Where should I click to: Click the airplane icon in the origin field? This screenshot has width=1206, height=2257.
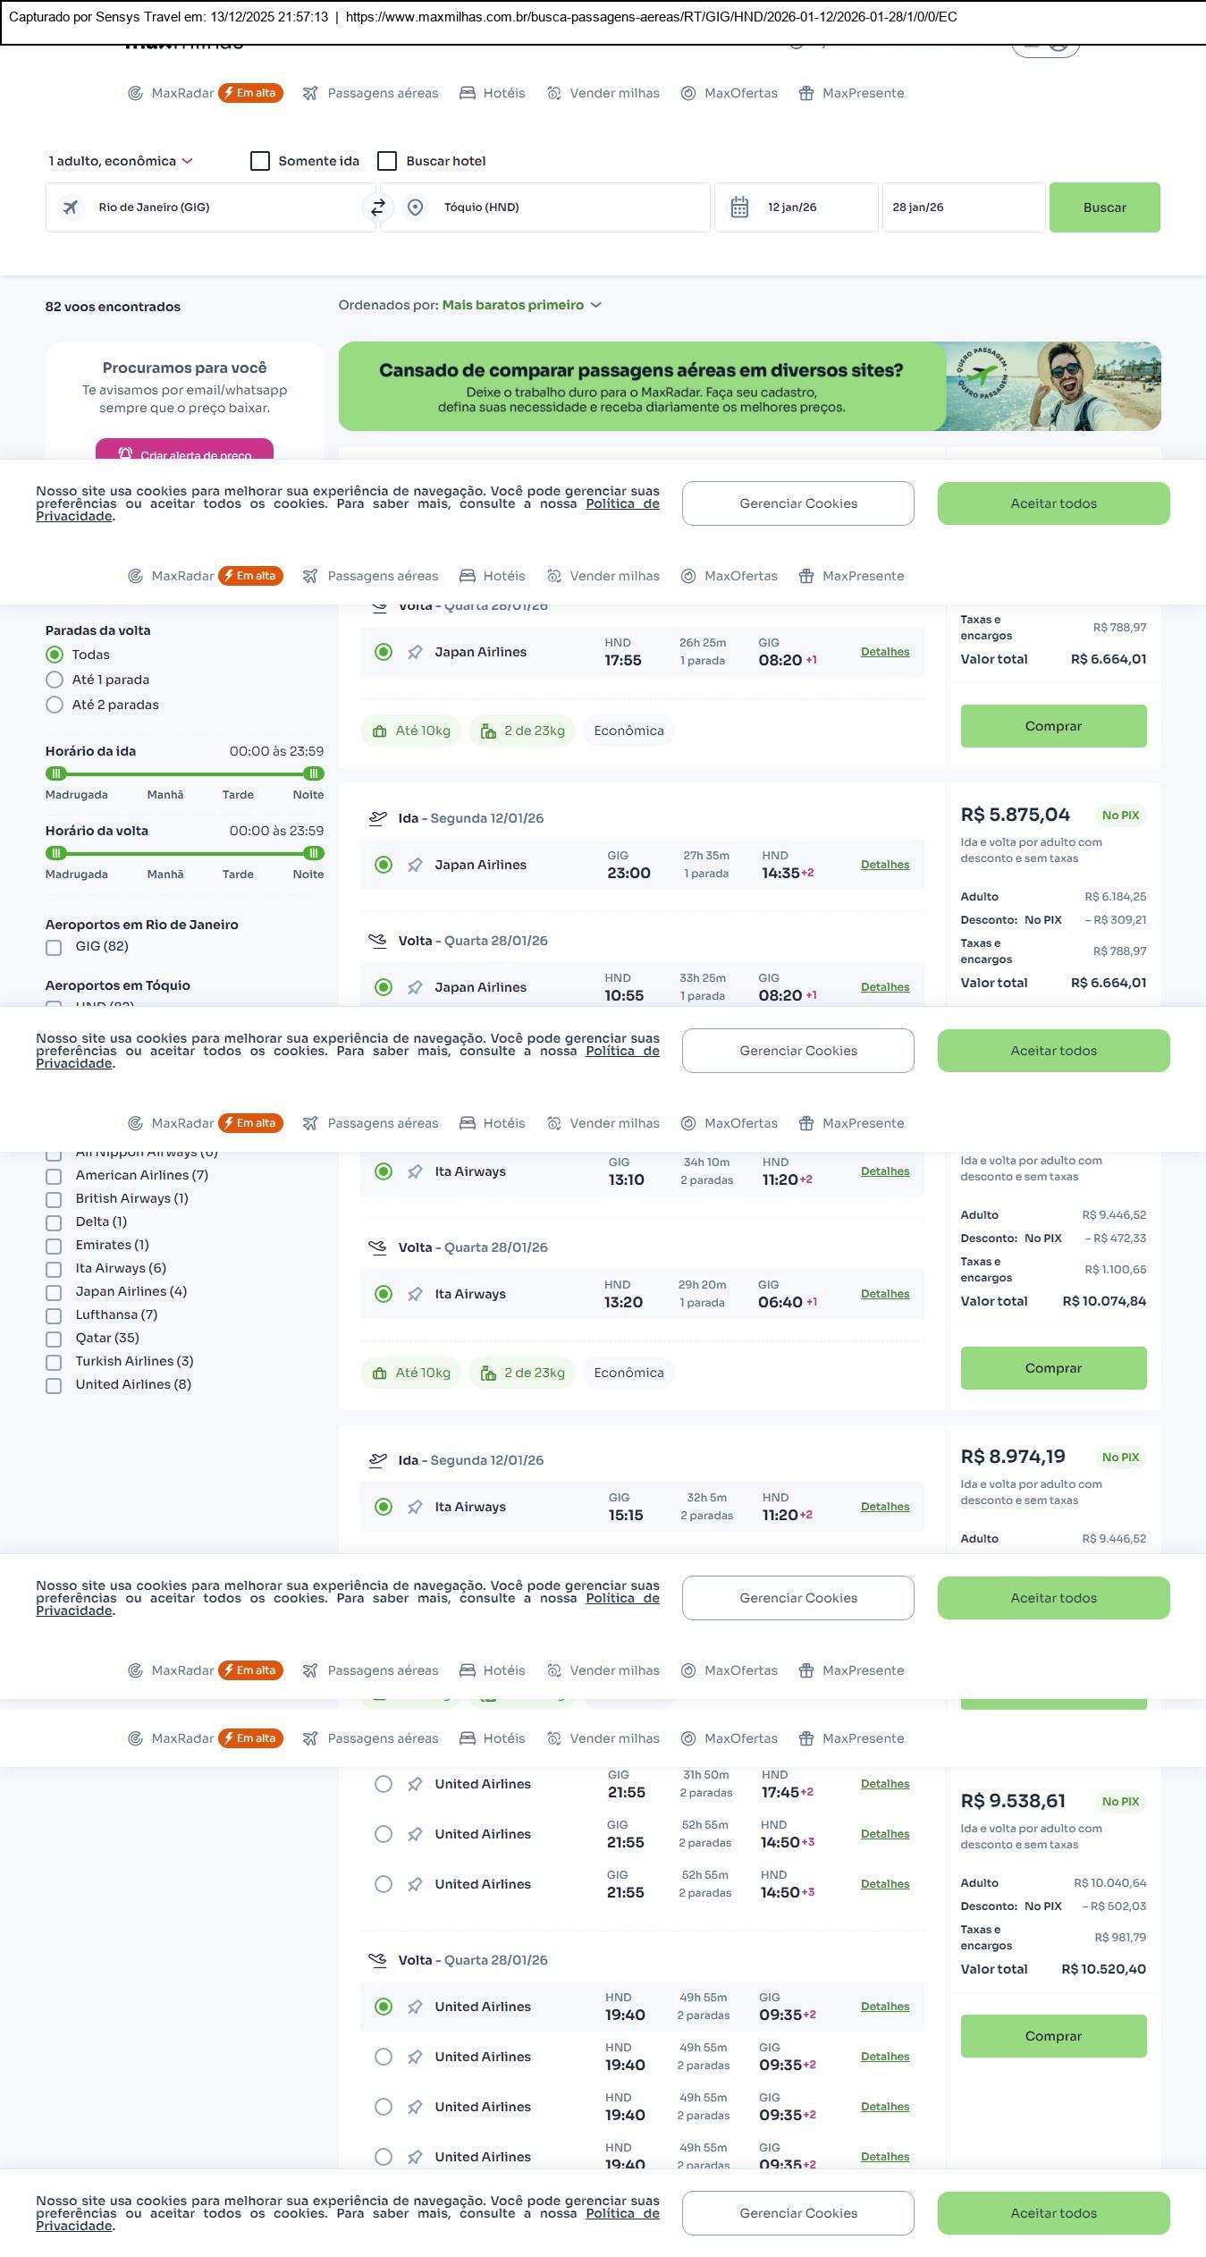[x=70, y=207]
